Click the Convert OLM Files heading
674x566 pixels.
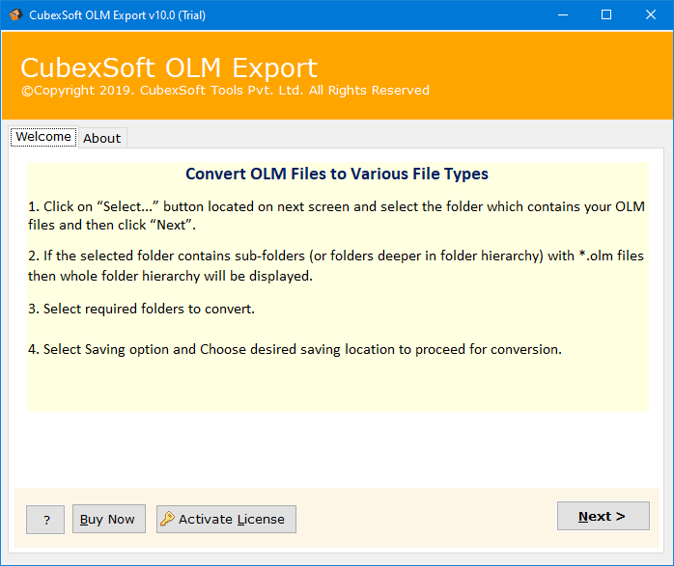pyautogui.click(x=336, y=175)
